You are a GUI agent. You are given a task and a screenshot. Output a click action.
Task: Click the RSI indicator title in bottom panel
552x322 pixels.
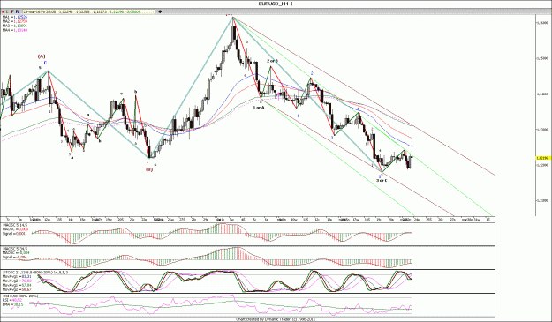click(x=20, y=296)
